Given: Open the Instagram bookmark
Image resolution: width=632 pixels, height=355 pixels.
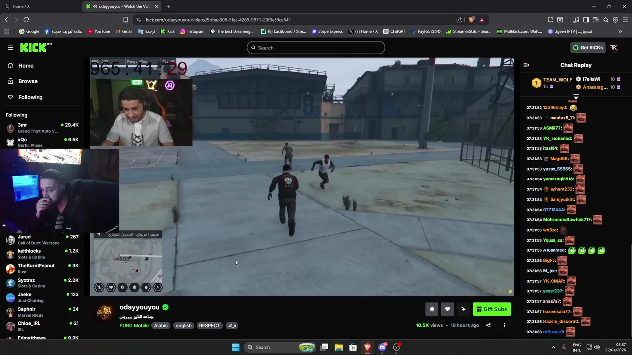Looking at the screenshot, I should point(192,31).
